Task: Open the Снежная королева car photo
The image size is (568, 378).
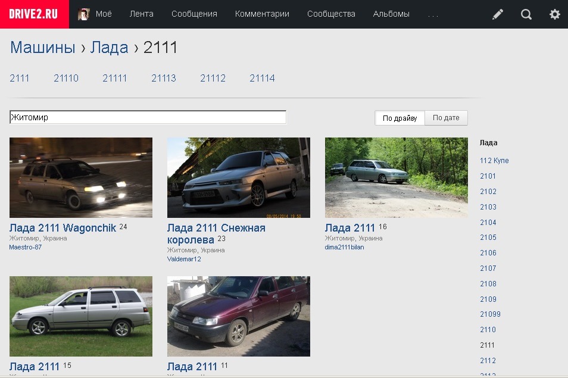Action: (x=238, y=177)
